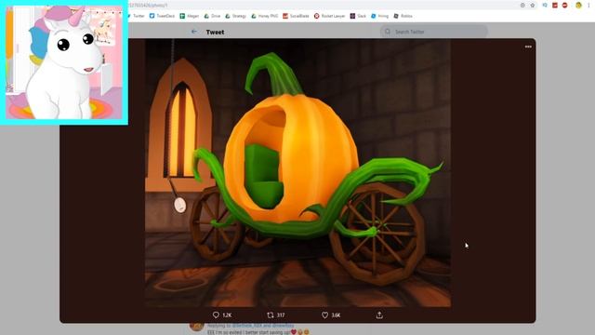
Task: Bookmark this page with the star icon
Action: pos(533,6)
